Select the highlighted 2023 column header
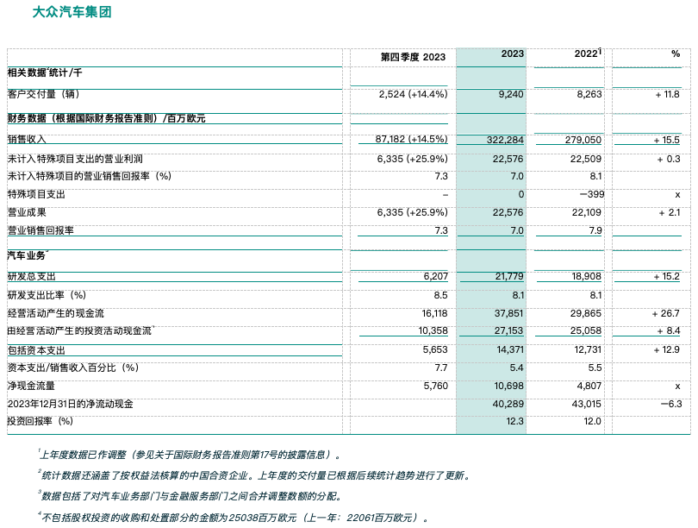 pyautogui.click(x=513, y=53)
